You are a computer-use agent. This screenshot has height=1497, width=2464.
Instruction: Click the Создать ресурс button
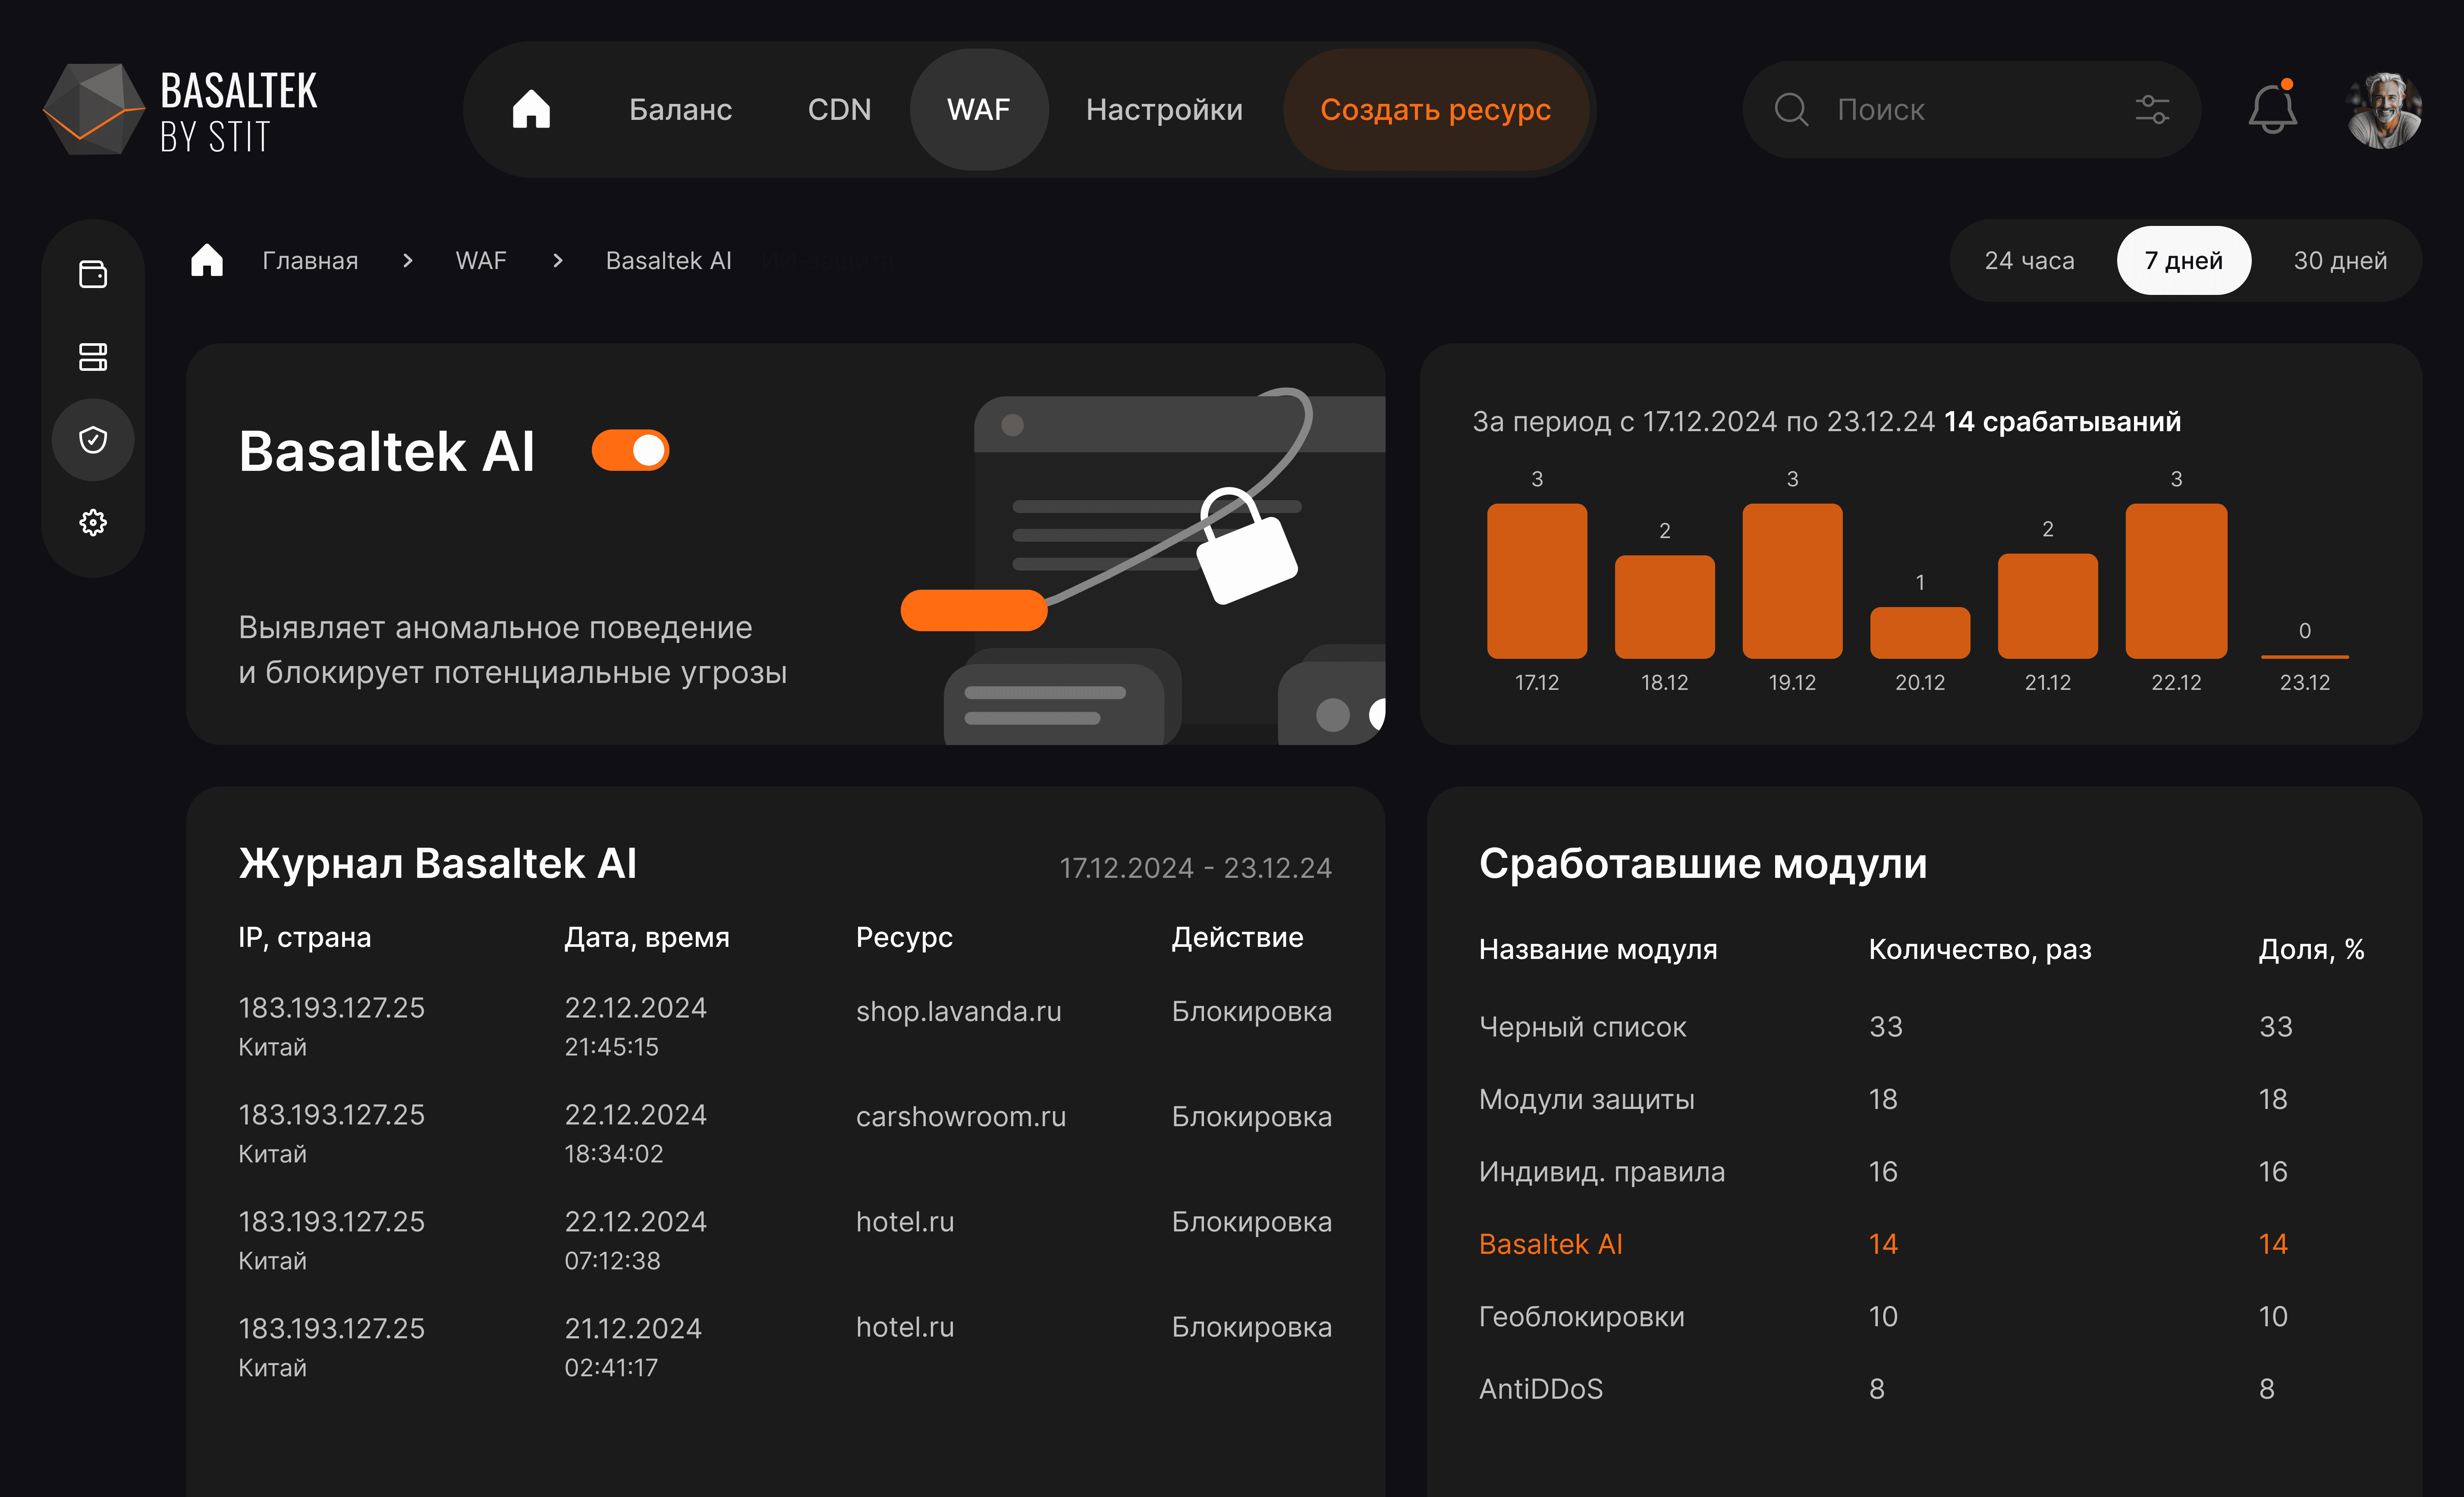tap(1435, 109)
